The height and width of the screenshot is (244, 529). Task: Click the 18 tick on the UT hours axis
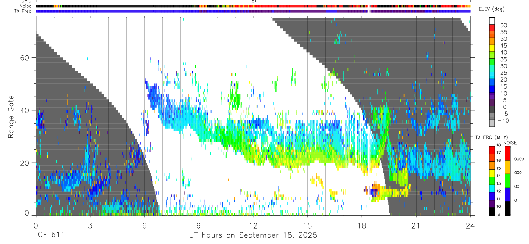362,225
